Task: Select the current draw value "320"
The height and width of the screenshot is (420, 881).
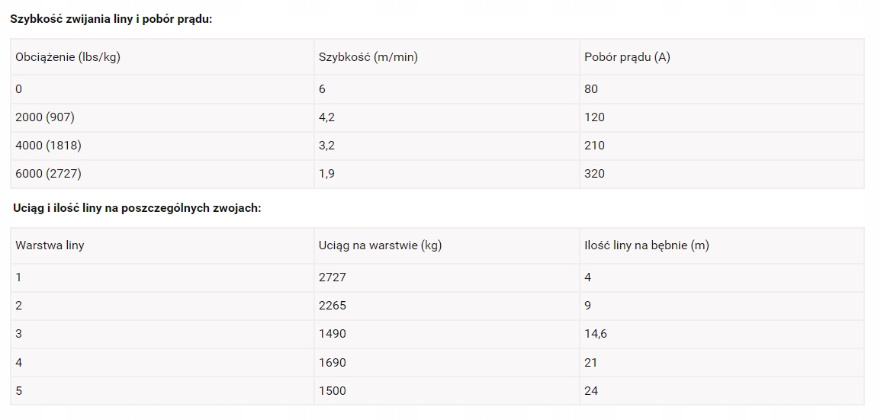Action: coord(594,174)
